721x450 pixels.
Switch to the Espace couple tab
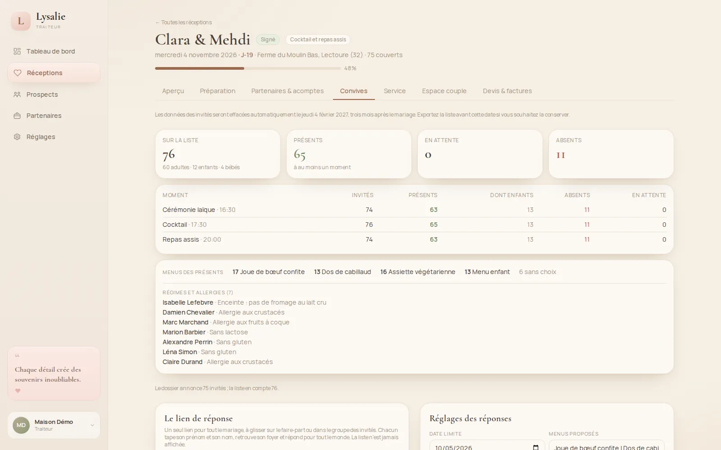(x=444, y=91)
